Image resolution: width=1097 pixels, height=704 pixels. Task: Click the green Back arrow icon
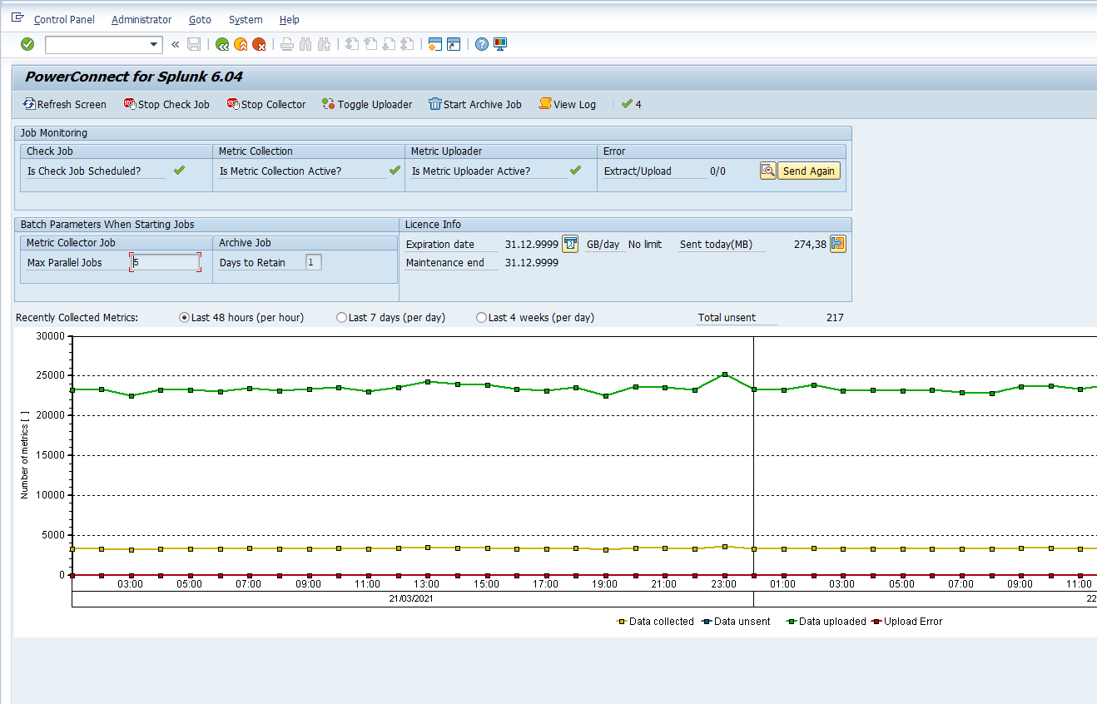pyautogui.click(x=221, y=44)
